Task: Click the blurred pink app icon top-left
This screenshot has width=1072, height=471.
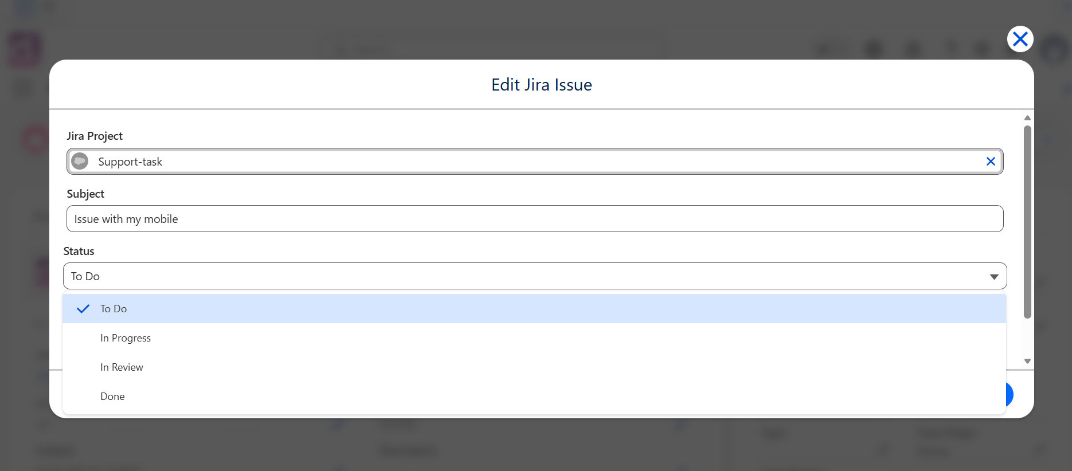Action: point(25,49)
